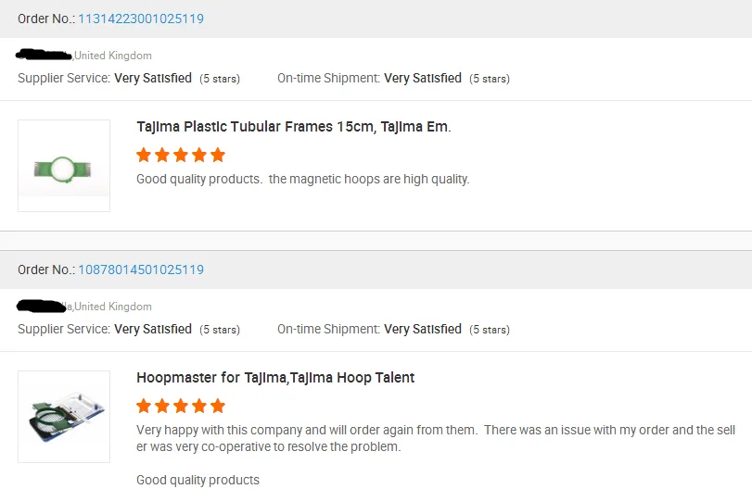
Task: Click fifth star of Hoopmaster rating
Action: [218, 406]
